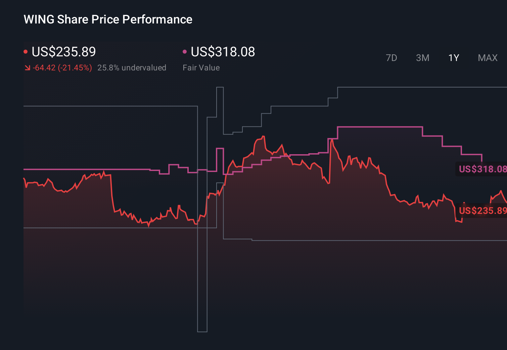
Task: Click the red share price legend dot
Action: (x=26, y=51)
